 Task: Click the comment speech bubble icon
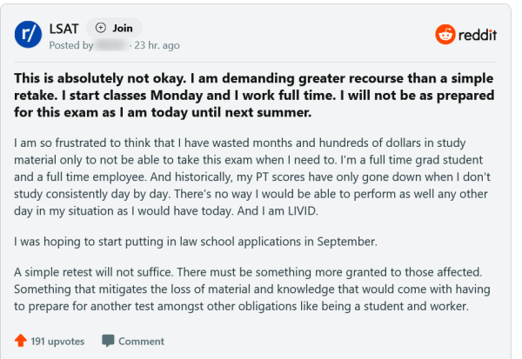(x=108, y=341)
